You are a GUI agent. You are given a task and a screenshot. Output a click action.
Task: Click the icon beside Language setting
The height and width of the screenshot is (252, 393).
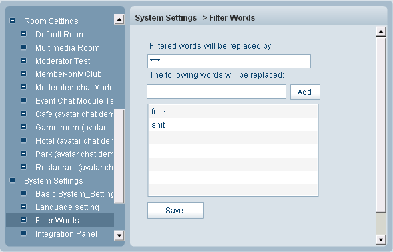click(x=23, y=207)
